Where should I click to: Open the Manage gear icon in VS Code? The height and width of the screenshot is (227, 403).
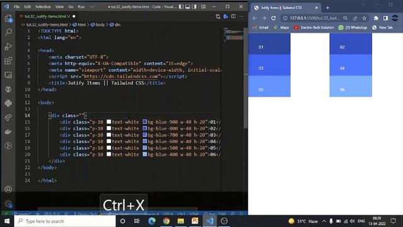click(x=8, y=204)
